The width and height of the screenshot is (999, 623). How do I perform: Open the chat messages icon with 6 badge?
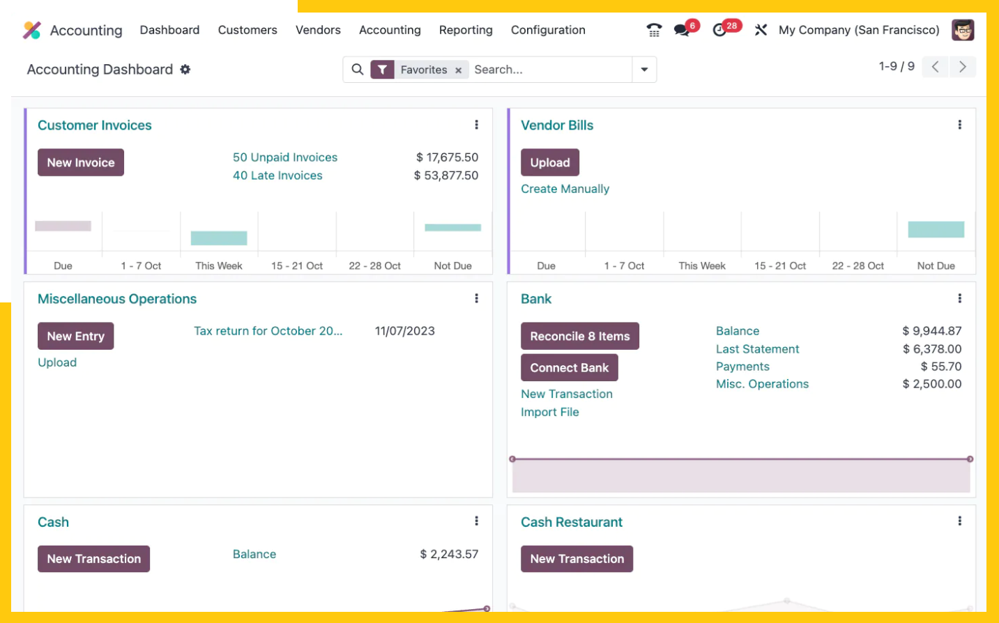682,30
